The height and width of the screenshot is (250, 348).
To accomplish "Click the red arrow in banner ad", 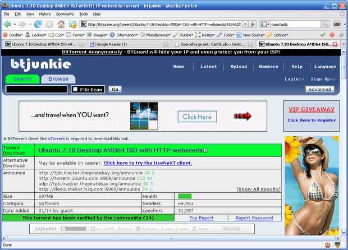I will click(x=242, y=116).
